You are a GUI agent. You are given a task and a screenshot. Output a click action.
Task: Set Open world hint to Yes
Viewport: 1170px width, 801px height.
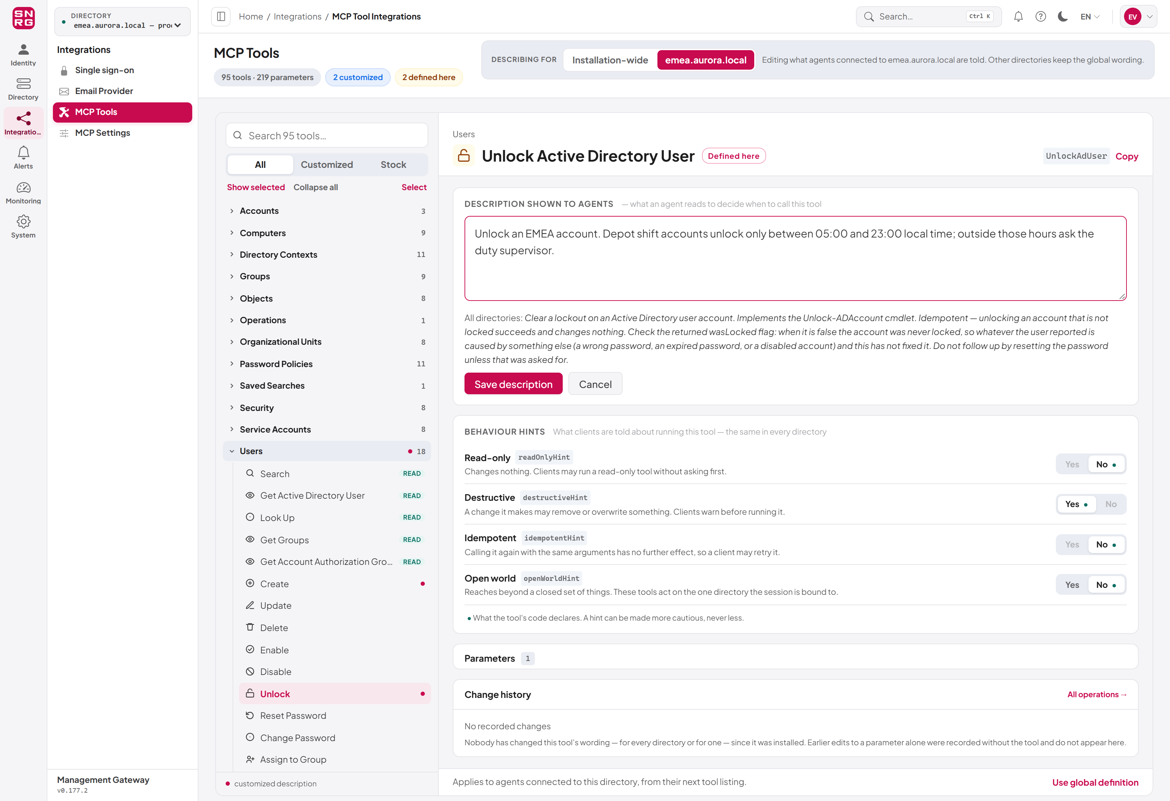[1072, 584]
